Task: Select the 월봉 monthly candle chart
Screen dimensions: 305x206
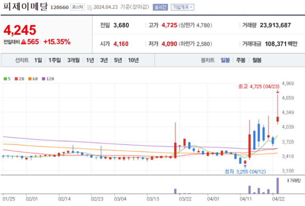Action: click(257, 60)
